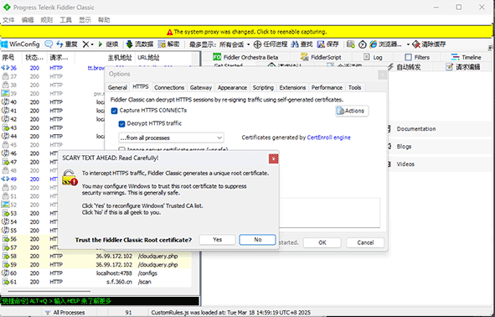495x317 pixels.
Task: Select the Extensions tab in Options
Action: [x=292, y=87]
